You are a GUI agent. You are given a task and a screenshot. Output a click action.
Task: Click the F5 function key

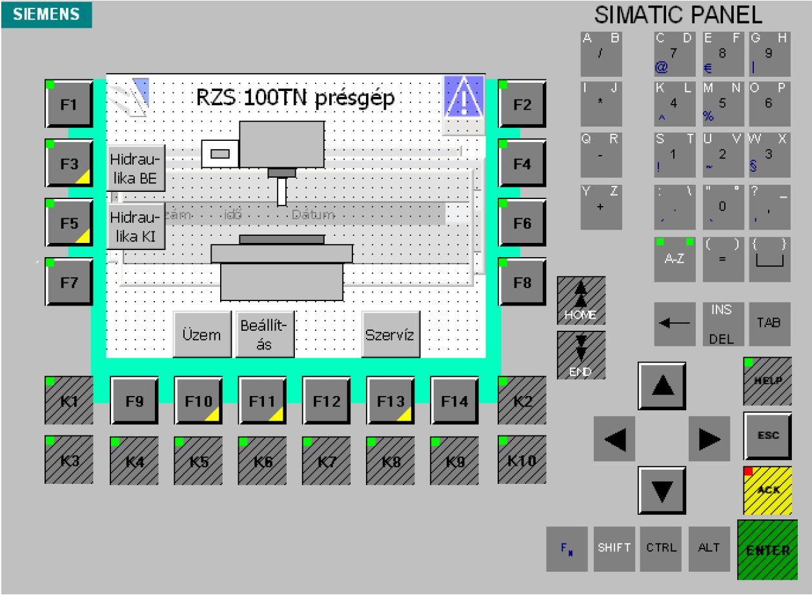[x=69, y=222]
